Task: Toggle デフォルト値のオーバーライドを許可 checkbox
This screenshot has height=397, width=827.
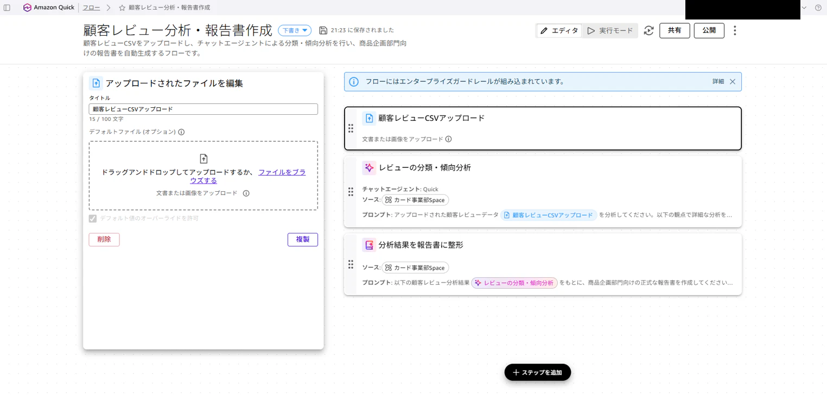Action: [93, 218]
